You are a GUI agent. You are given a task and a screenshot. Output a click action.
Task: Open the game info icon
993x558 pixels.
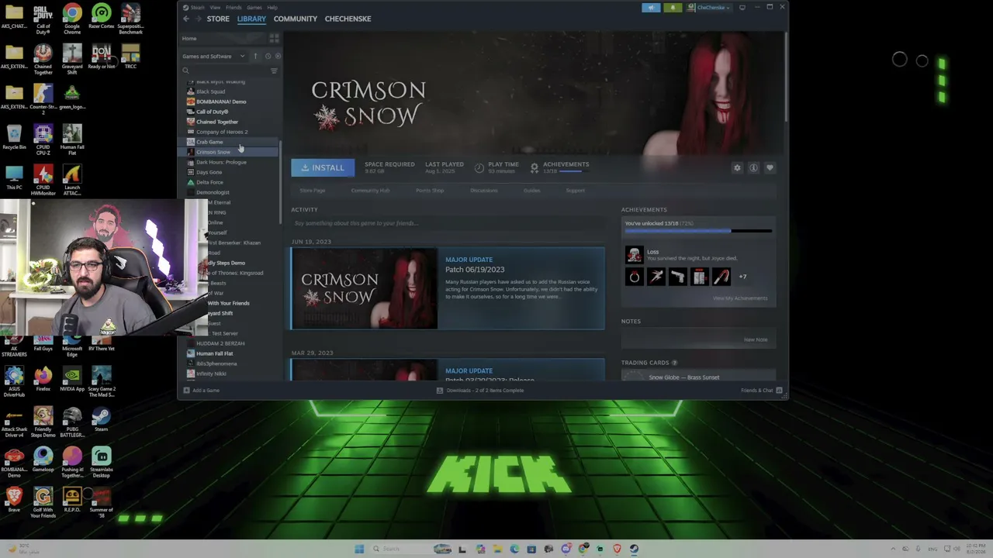[x=753, y=167]
